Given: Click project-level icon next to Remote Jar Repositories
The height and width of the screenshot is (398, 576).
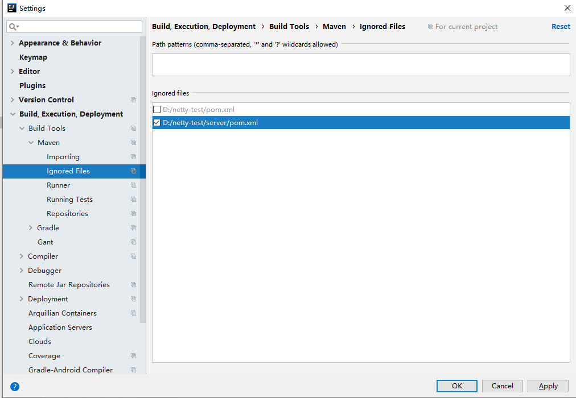Looking at the screenshot, I should [x=133, y=285].
